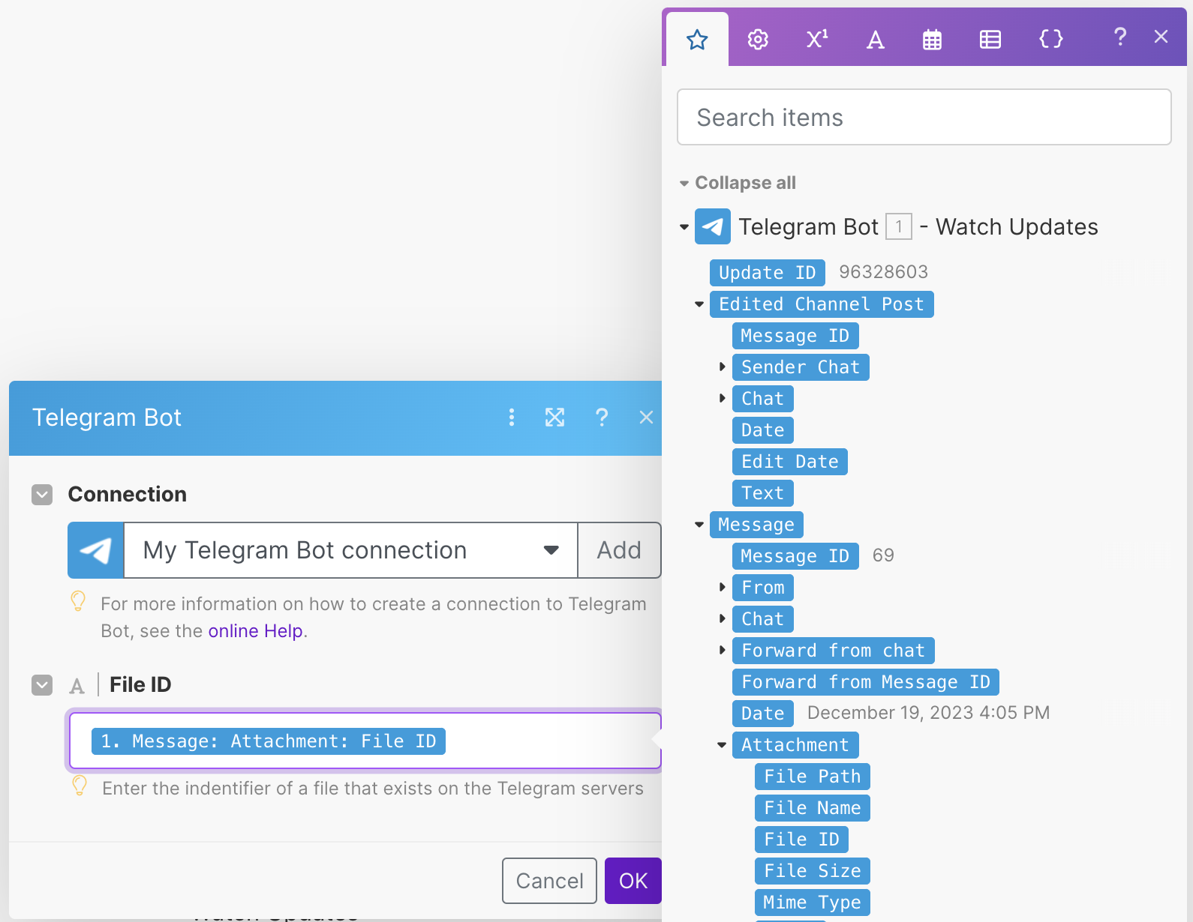Open help in the mapping panel
The image size is (1193, 922).
click(1120, 36)
